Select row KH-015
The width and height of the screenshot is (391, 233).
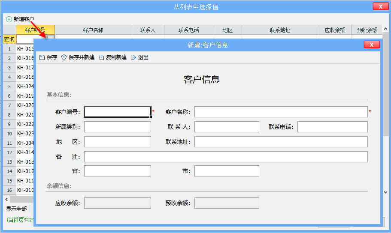click(25, 49)
